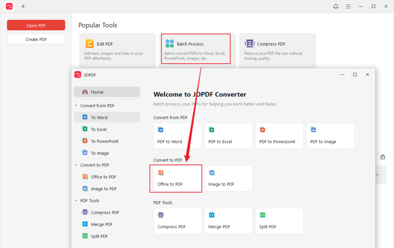Image resolution: width=394 pixels, height=248 pixels.
Task: Collapse the Convert from PDF section
Action: coord(76,105)
